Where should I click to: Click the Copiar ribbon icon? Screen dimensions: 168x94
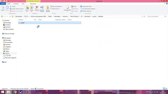coord(3,8)
